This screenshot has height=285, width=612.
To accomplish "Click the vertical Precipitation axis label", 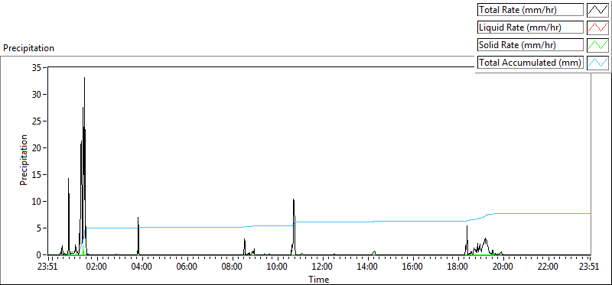I will [24, 160].
